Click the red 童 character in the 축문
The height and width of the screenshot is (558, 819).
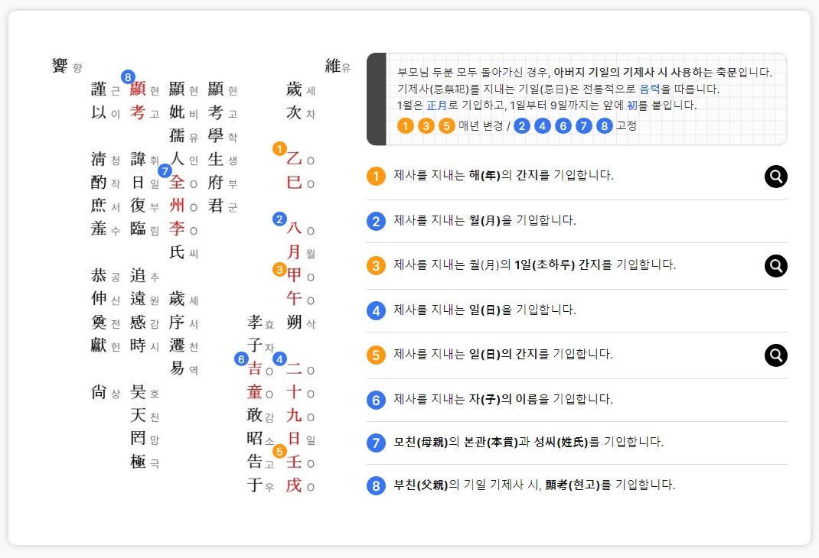pos(255,391)
